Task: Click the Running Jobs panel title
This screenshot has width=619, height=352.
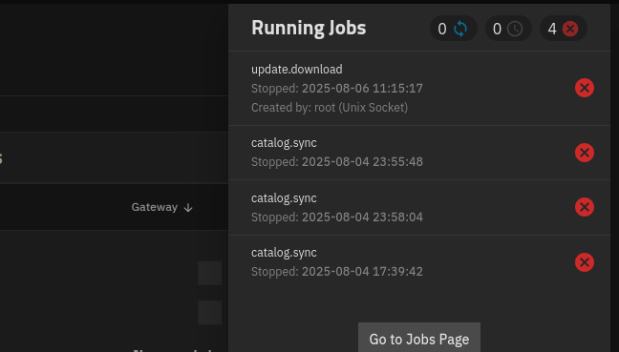Action: 309,28
